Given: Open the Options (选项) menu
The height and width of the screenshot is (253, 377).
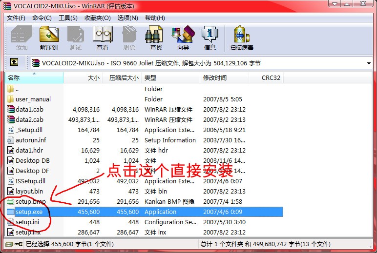Looking at the screenshot, I should pos(127,18).
